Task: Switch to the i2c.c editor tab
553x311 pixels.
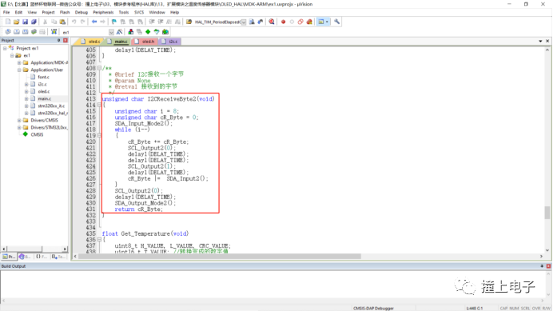Action: coord(169,42)
